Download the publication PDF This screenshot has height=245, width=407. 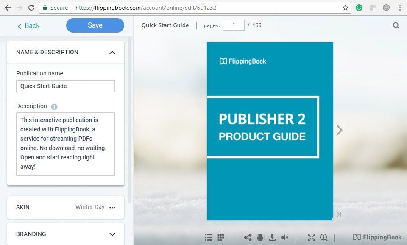[x=272, y=237]
